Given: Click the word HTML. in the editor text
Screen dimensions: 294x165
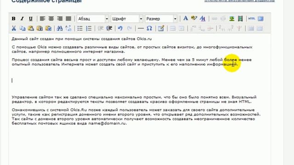Looking at the screenshot, I should click(x=245, y=102).
